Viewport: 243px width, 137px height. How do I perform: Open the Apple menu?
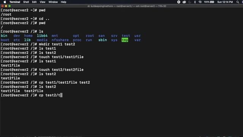click(5, 2)
